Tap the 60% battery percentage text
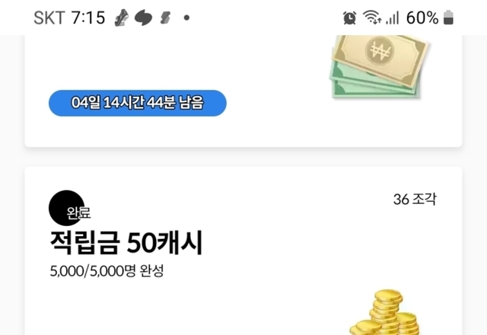The width and height of the screenshot is (487, 335). coord(422,18)
